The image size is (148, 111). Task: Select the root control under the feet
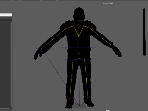pos(79,106)
